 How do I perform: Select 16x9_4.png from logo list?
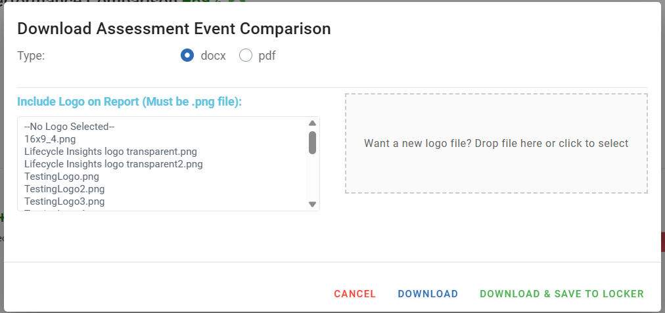coord(50,139)
